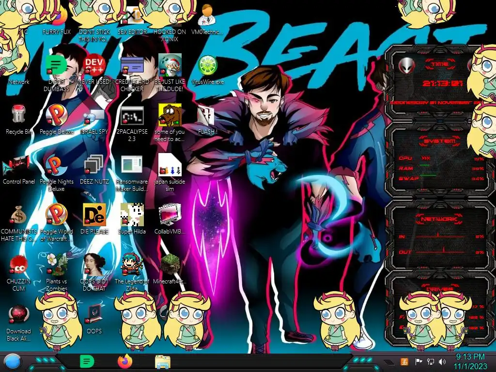Launch Peggle Nights Deluxe
496x372 pixels.
[x=57, y=173]
